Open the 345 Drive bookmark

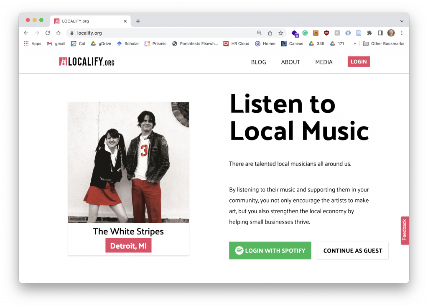click(317, 43)
